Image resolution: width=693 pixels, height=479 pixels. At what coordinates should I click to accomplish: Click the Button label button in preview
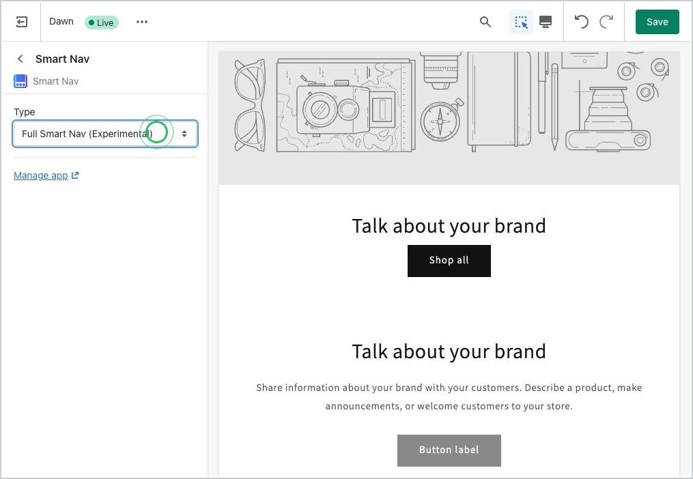tap(449, 450)
